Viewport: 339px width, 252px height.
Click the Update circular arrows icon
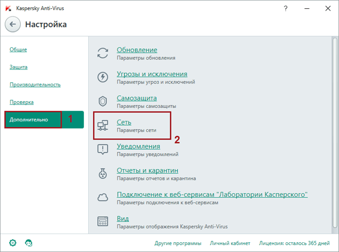[x=103, y=53]
